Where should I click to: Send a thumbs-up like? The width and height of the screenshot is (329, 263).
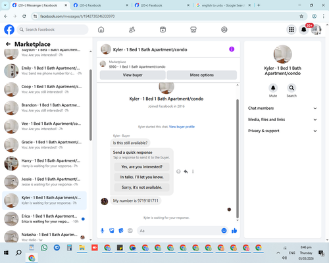234,231
